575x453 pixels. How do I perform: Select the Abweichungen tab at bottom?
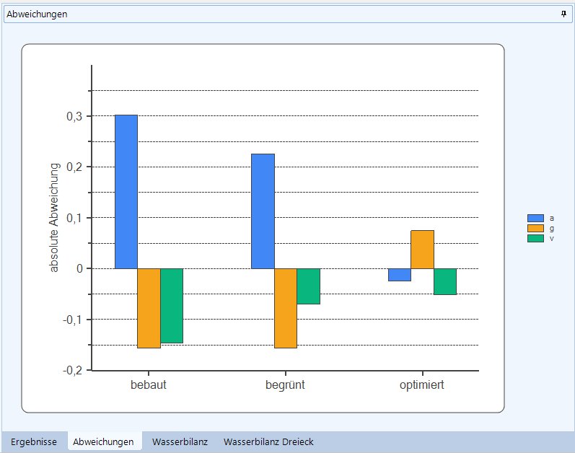pyautogui.click(x=104, y=441)
